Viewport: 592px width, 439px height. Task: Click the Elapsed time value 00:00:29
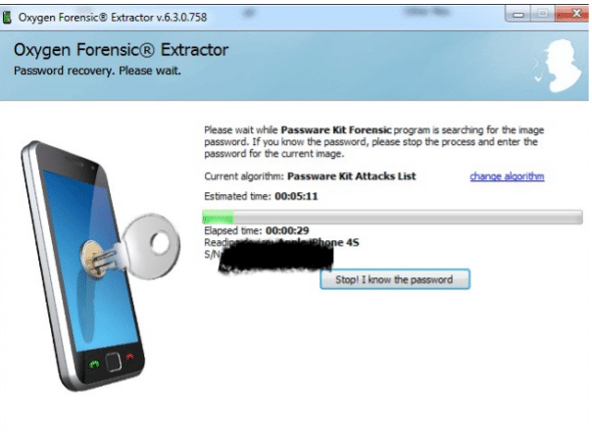click(x=287, y=230)
